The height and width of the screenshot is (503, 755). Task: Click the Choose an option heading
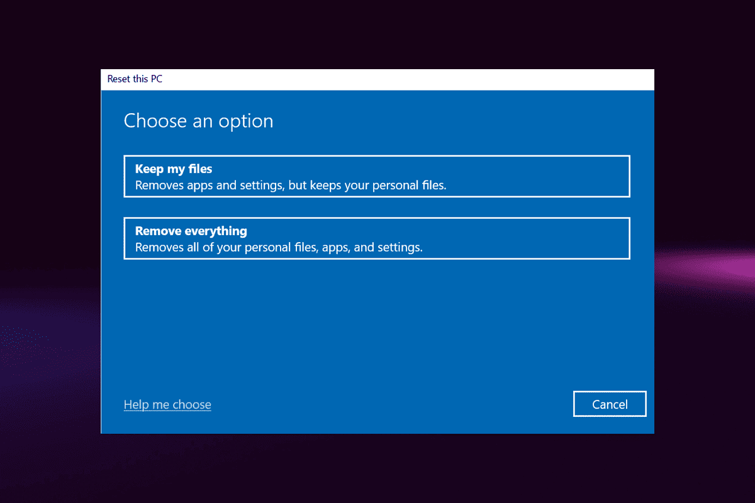198,121
